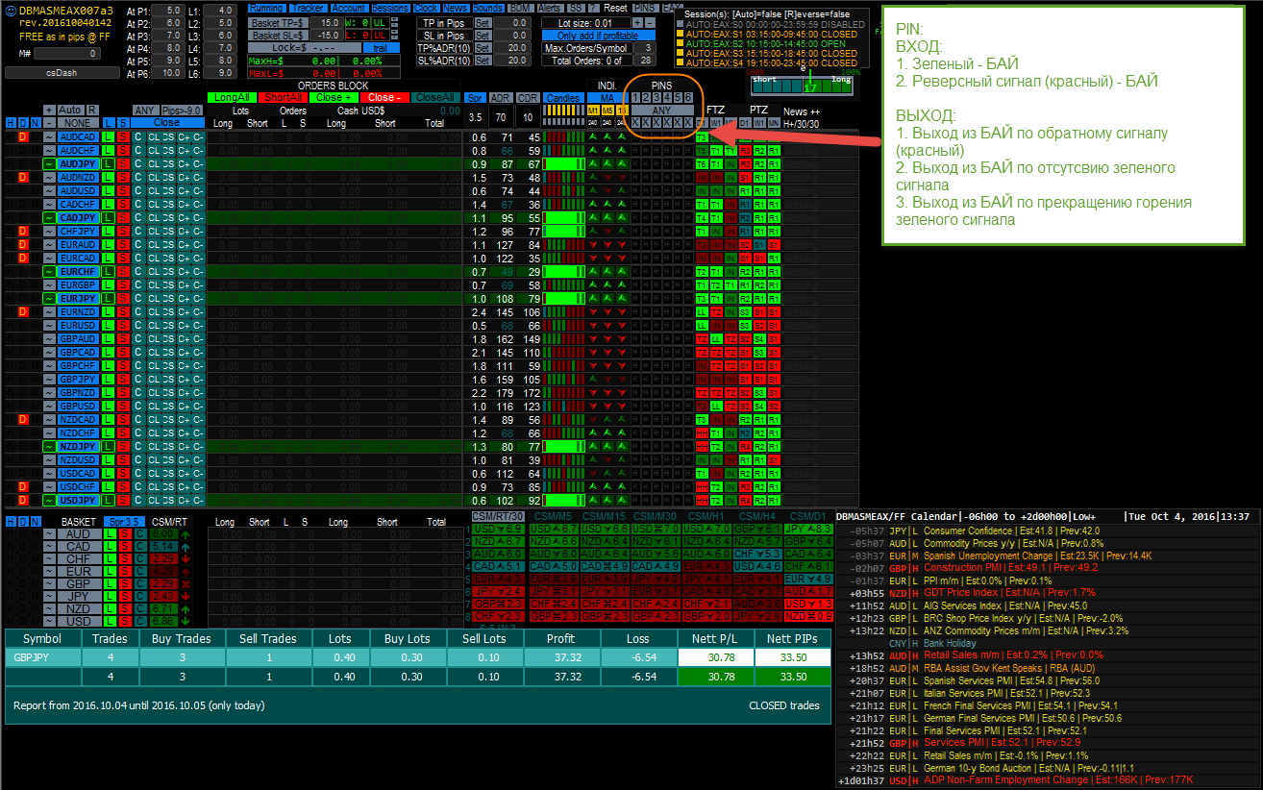Click CS close-shorts icon for AUDUSD row
The image size is (1263, 790).
click(169, 191)
